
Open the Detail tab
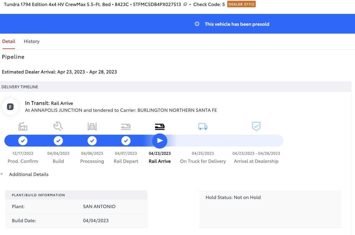point(9,41)
